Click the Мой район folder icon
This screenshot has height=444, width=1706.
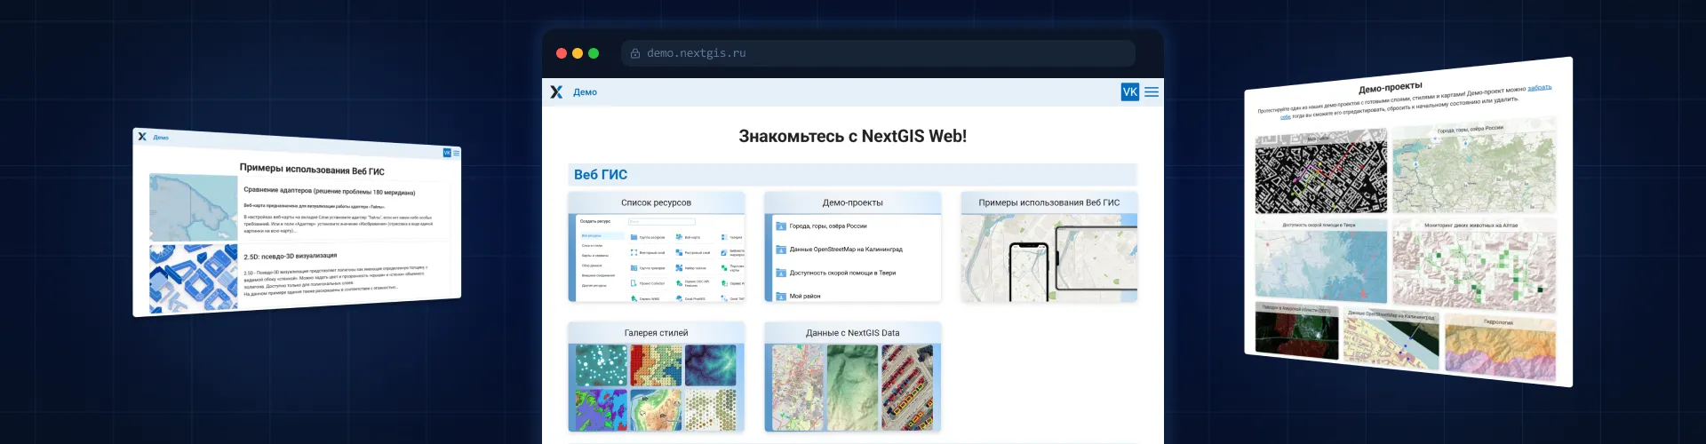(781, 297)
